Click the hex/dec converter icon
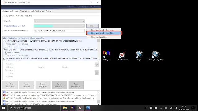The width and height of the screenshot is (198, 111). click(x=97, y=73)
